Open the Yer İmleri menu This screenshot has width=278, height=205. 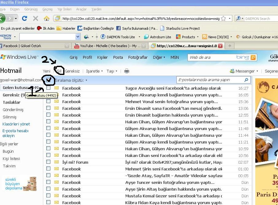64,9
